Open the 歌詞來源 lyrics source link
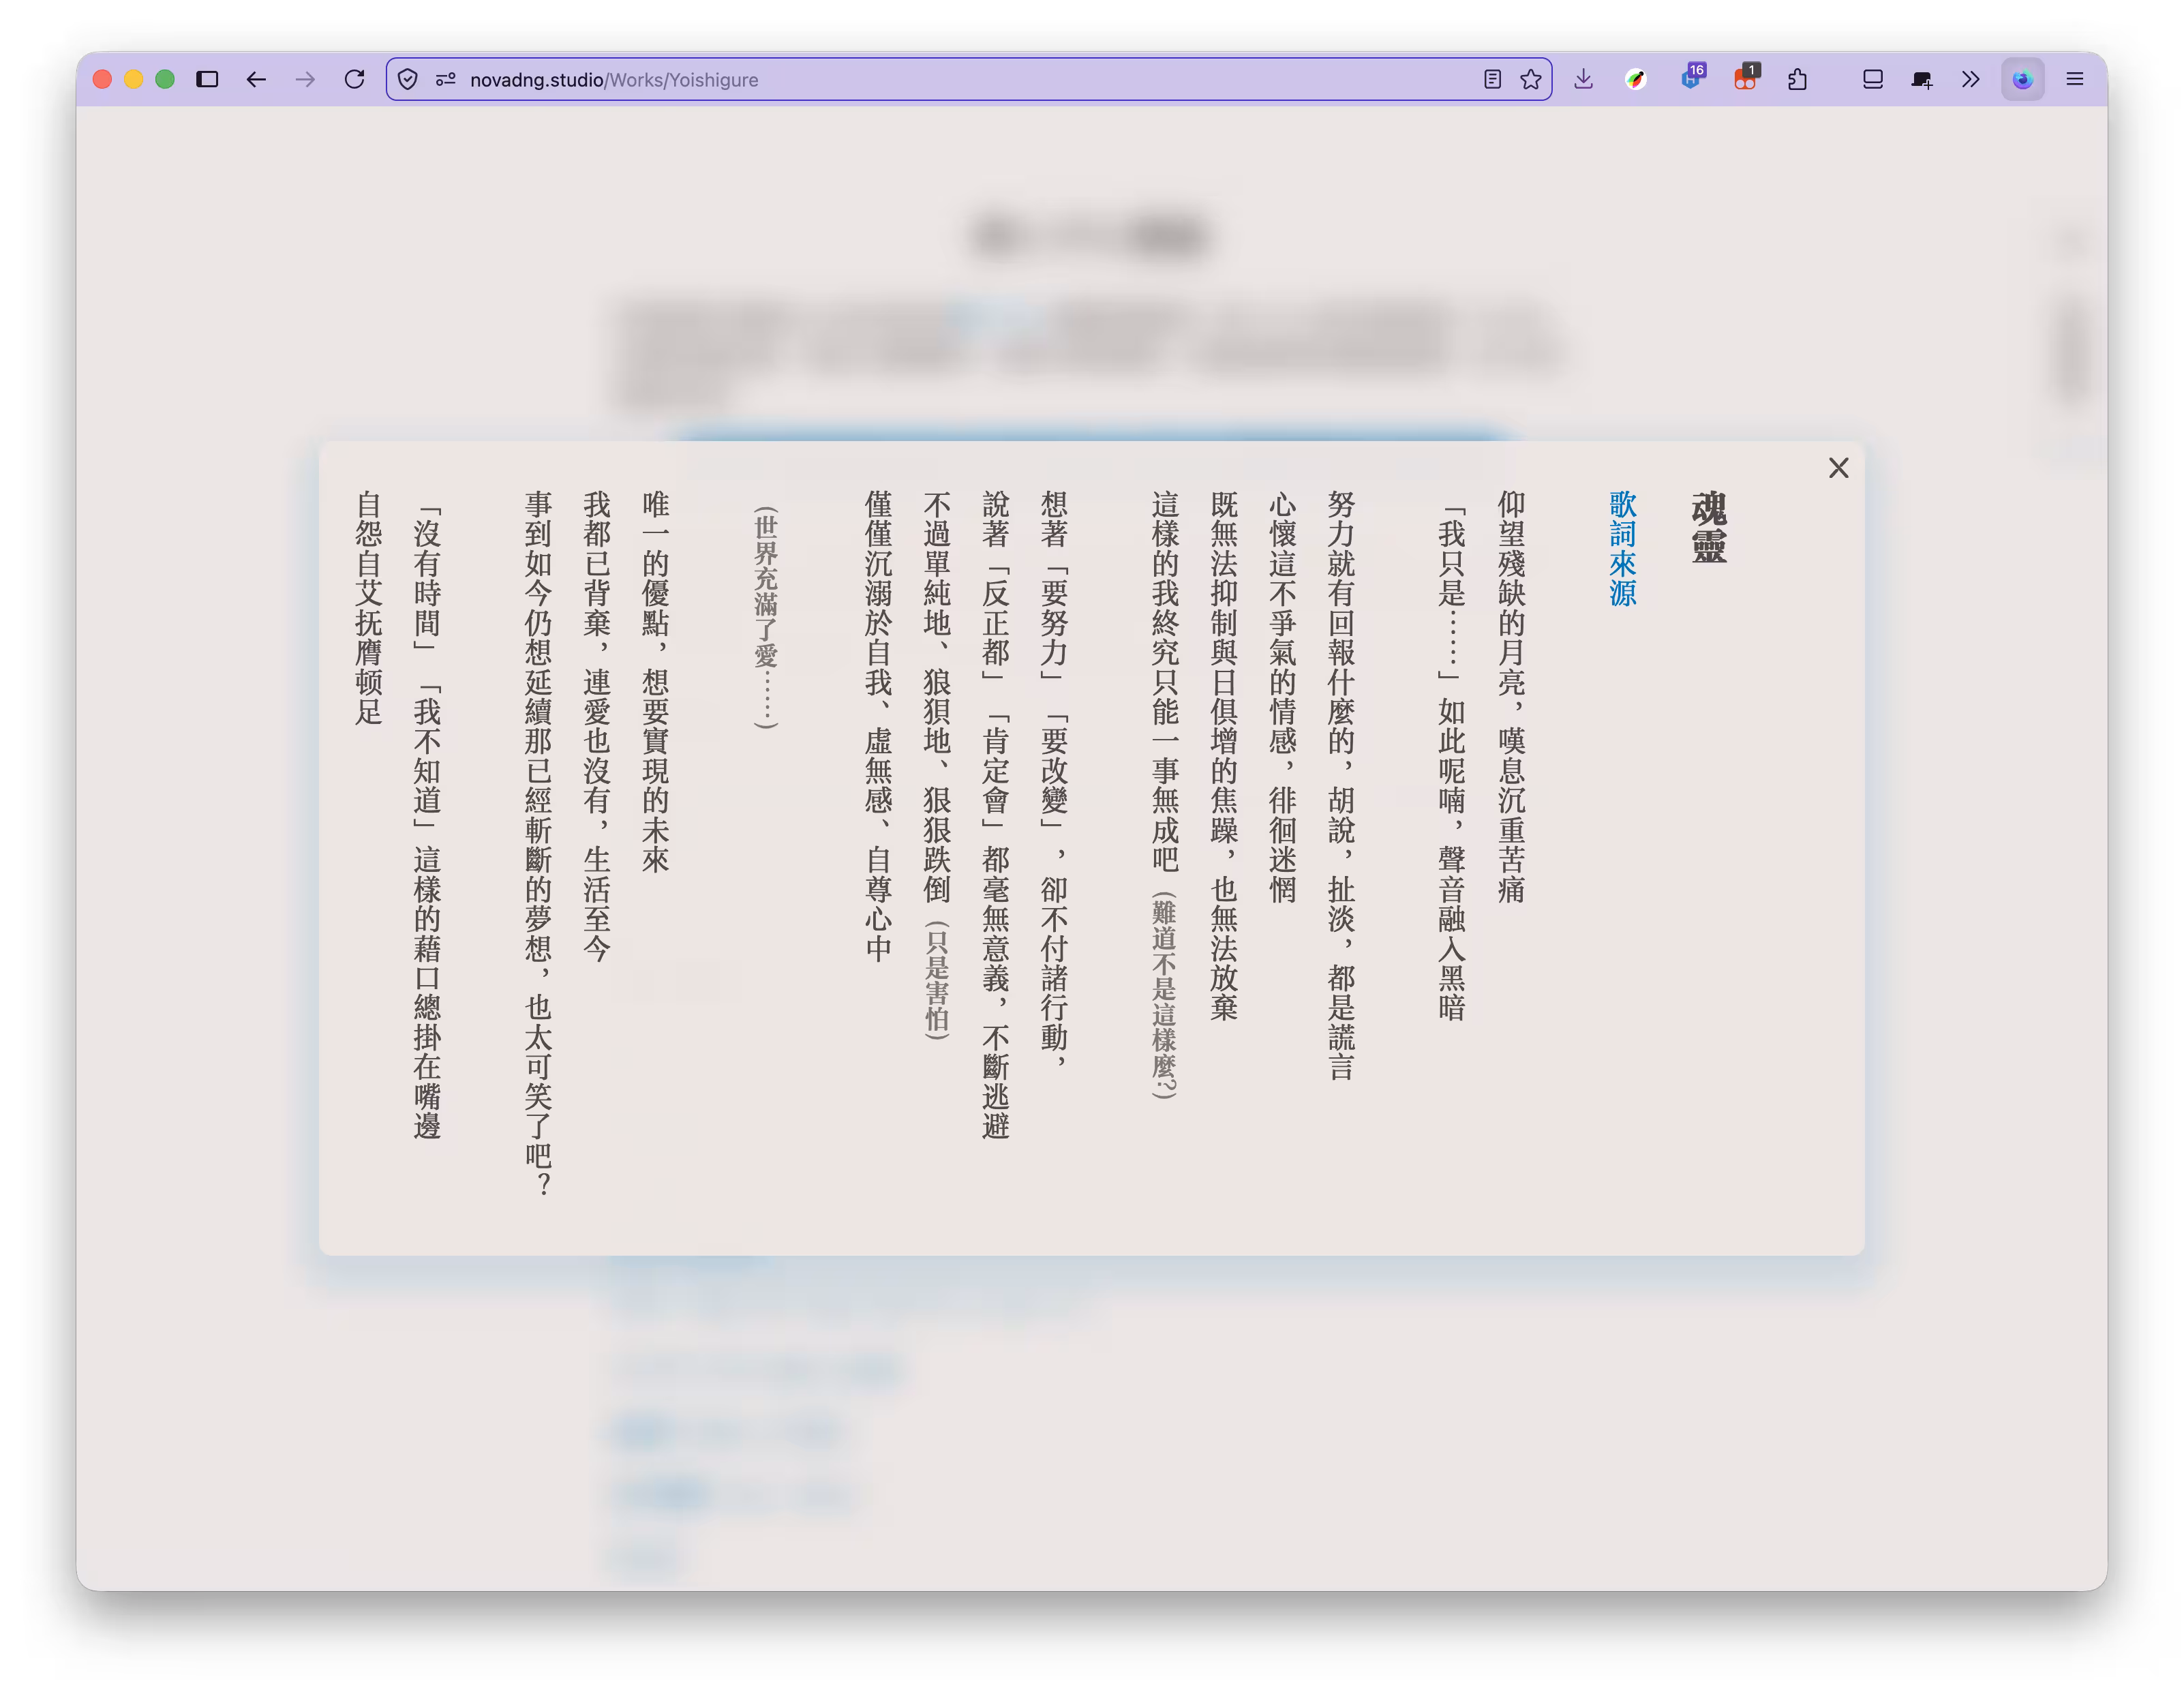The image size is (2184, 1692). coord(1622,548)
